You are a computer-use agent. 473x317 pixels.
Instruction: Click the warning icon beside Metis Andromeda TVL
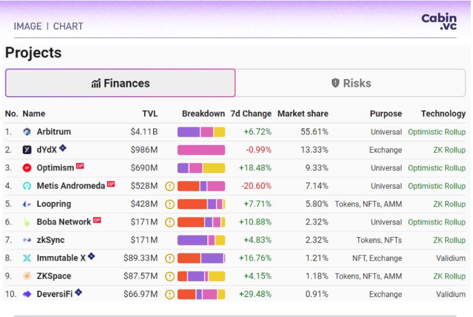pos(169,186)
